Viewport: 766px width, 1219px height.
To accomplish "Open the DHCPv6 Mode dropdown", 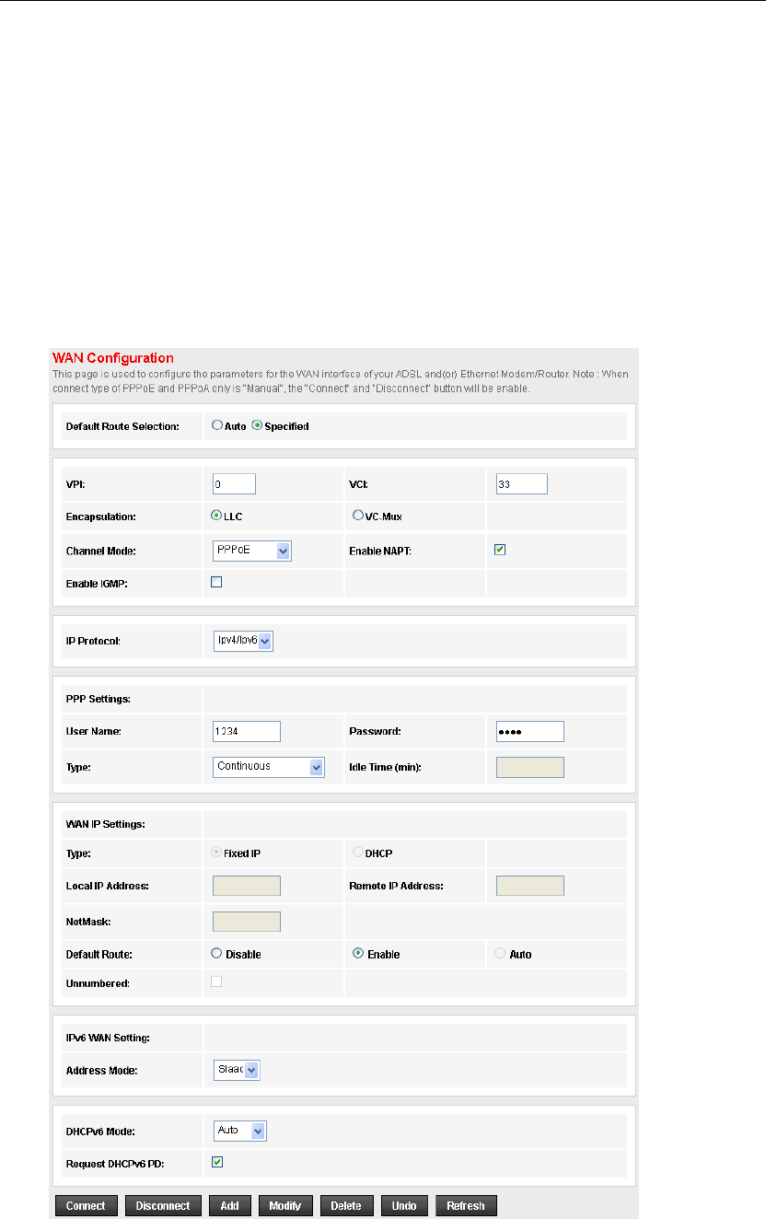I will 239,1130.
